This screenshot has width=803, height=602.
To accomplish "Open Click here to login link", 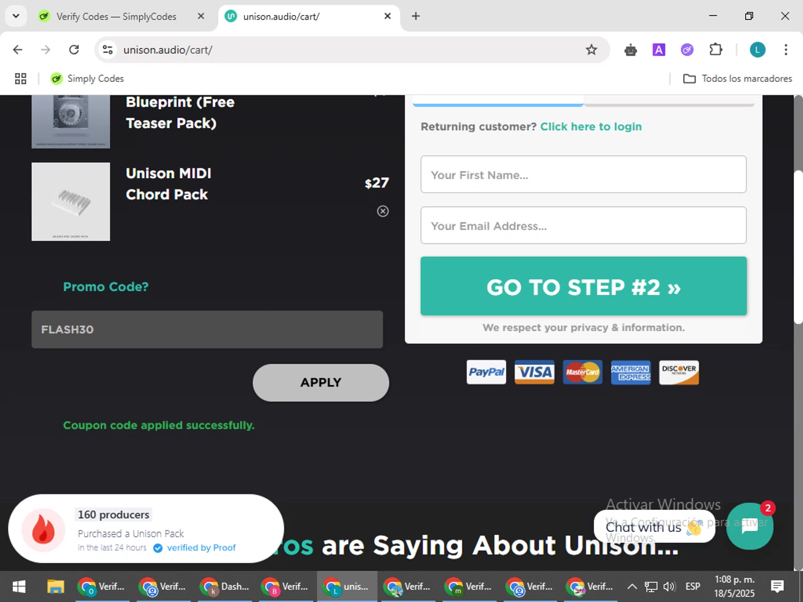I will tap(590, 127).
